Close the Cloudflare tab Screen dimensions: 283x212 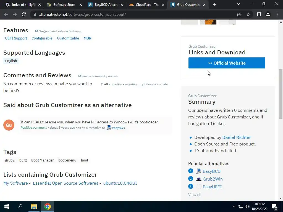[163, 5]
